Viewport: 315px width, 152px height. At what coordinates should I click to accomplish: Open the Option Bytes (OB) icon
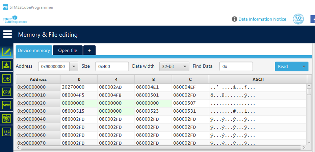(x=7, y=79)
